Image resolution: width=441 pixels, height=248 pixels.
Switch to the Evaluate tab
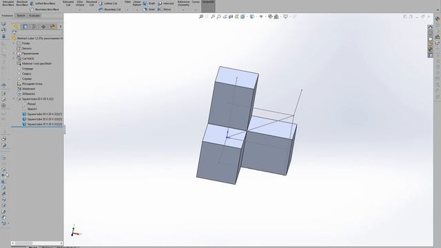click(34, 15)
